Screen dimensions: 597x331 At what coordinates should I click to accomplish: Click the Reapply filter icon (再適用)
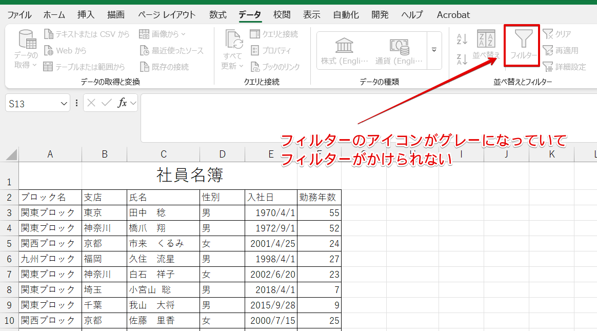(x=560, y=50)
